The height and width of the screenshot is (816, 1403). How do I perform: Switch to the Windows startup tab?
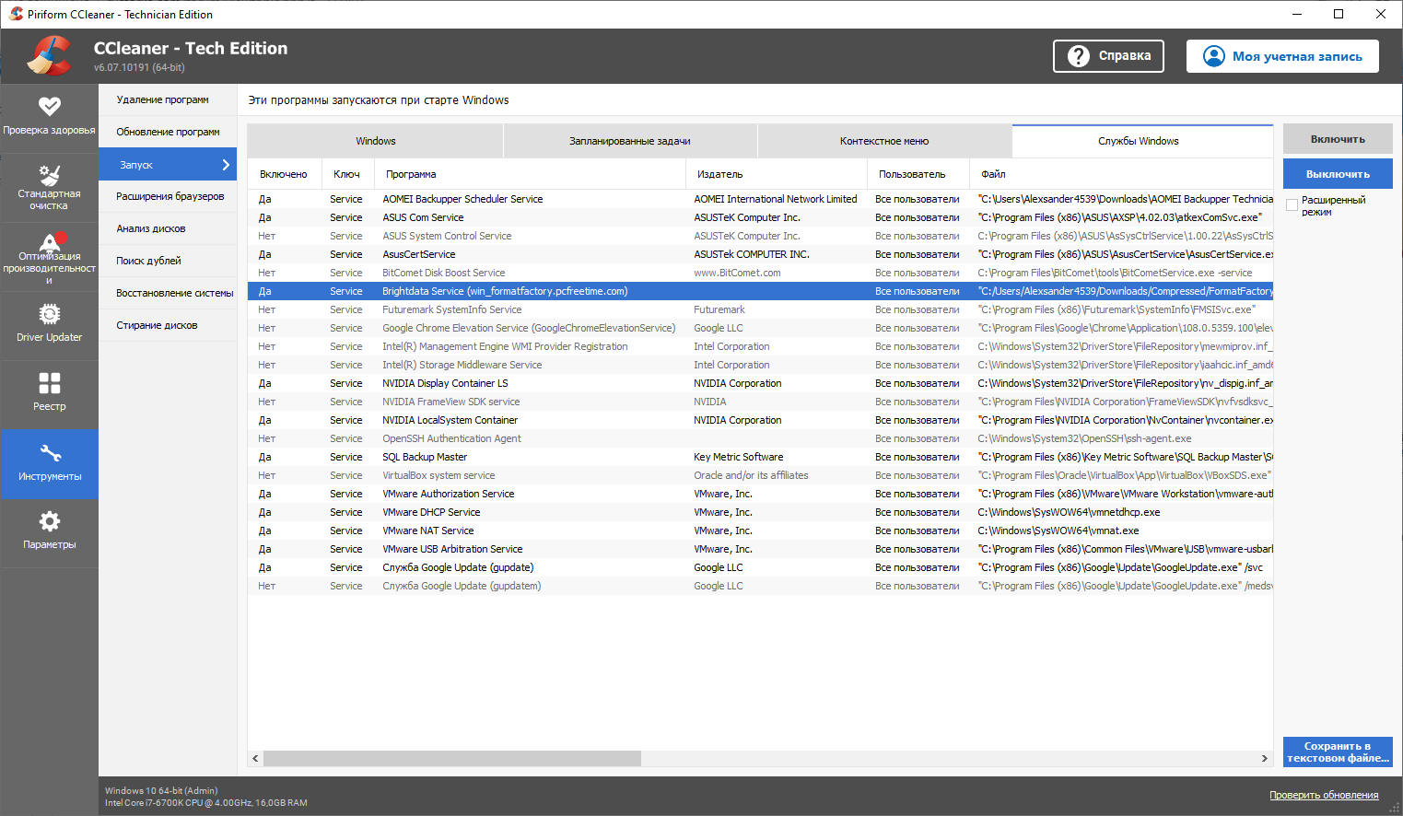coord(375,141)
